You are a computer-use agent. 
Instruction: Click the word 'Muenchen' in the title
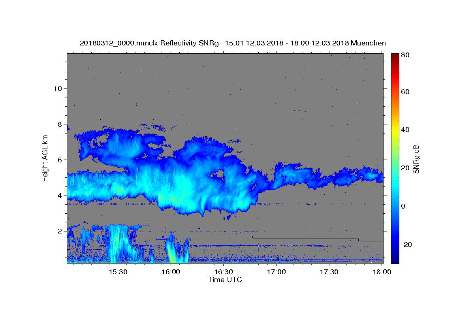click(368, 43)
